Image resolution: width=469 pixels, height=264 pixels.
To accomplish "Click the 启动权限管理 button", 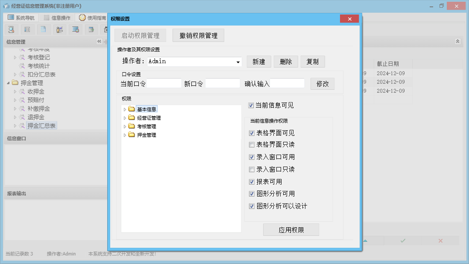I will pos(140,35).
